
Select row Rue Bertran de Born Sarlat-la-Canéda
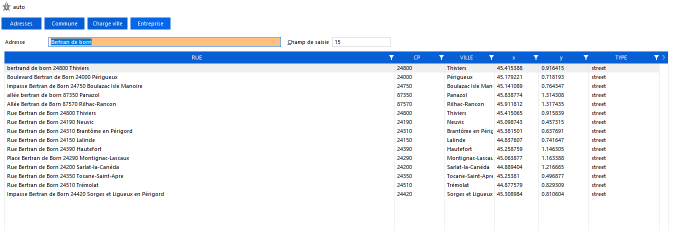pos(63,167)
